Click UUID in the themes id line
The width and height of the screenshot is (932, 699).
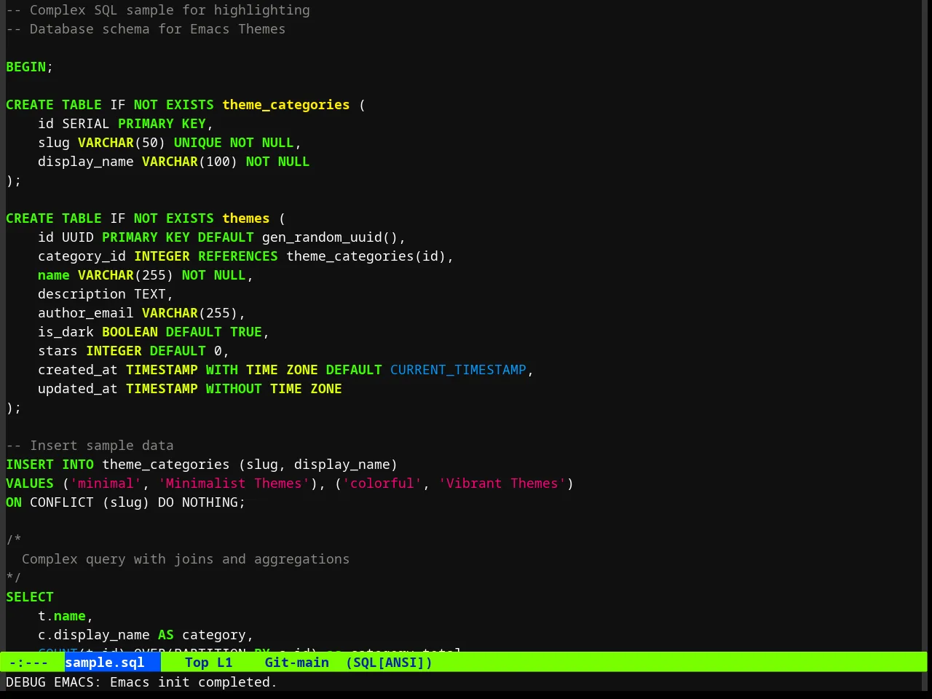(78, 237)
